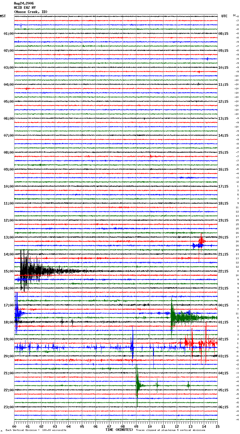The image size is (240, 434).
Task: Click the 'TIME (MINUTES)' axis title
Action: pyautogui.click(x=119, y=430)
